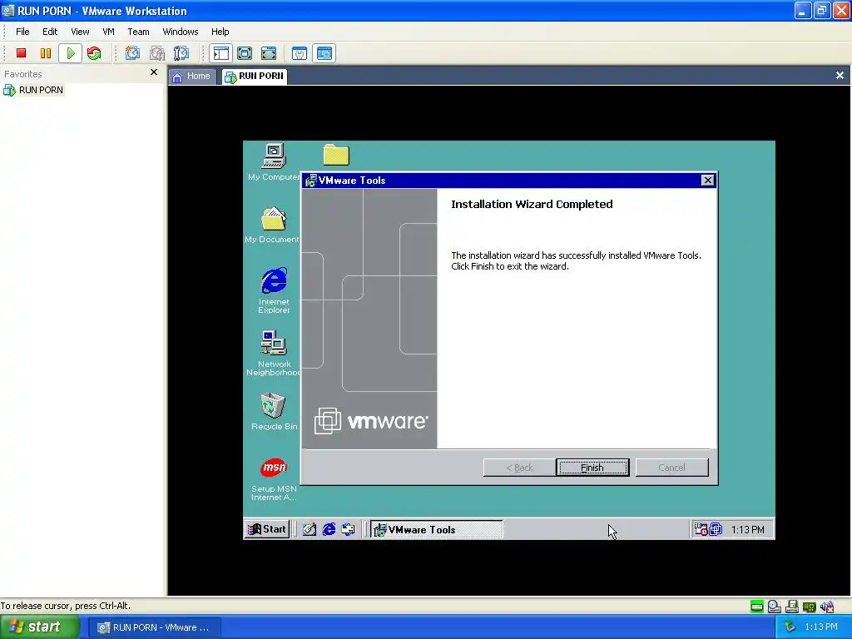Click the VMware Tools guest tray icon
852x639 pixels.
tap(716, 529)
